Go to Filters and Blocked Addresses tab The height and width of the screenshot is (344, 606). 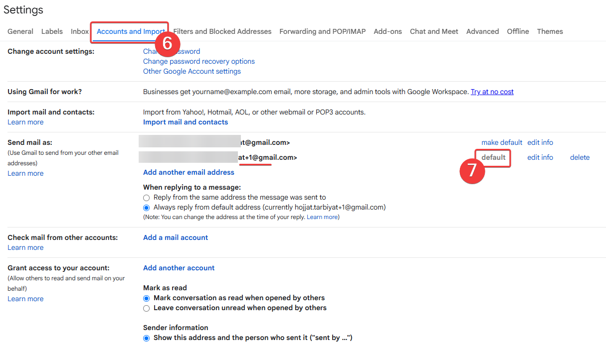pos(222,31)
